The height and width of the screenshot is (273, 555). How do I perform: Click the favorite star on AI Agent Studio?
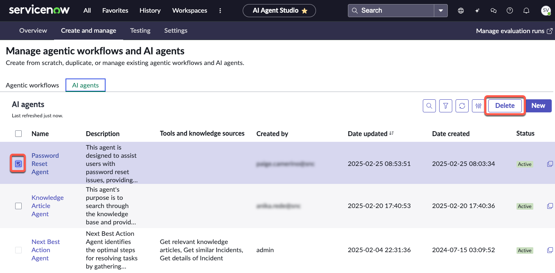click(x=305, y=11)
